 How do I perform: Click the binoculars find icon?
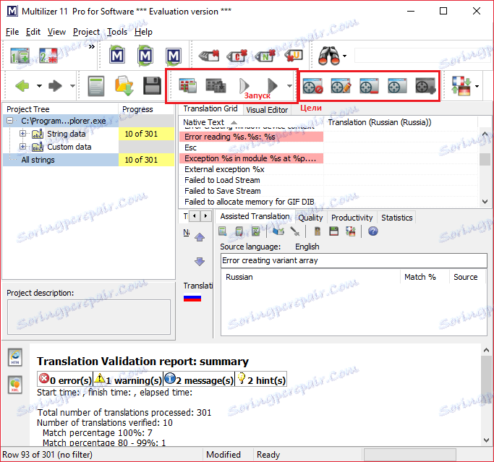(x=329, y=56)
